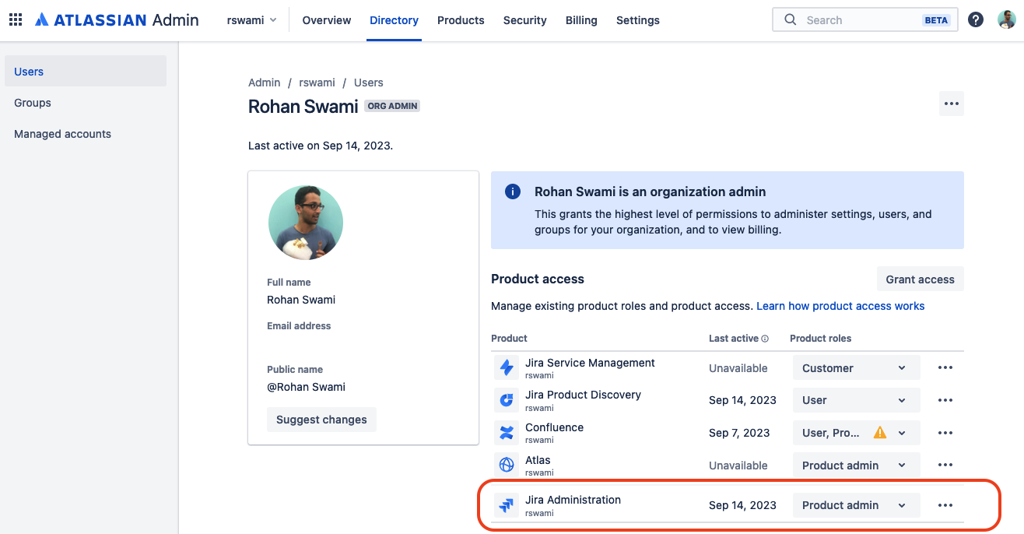1024x534 pixels.
Task: Click the Search input field
Action: click(865, 20)
